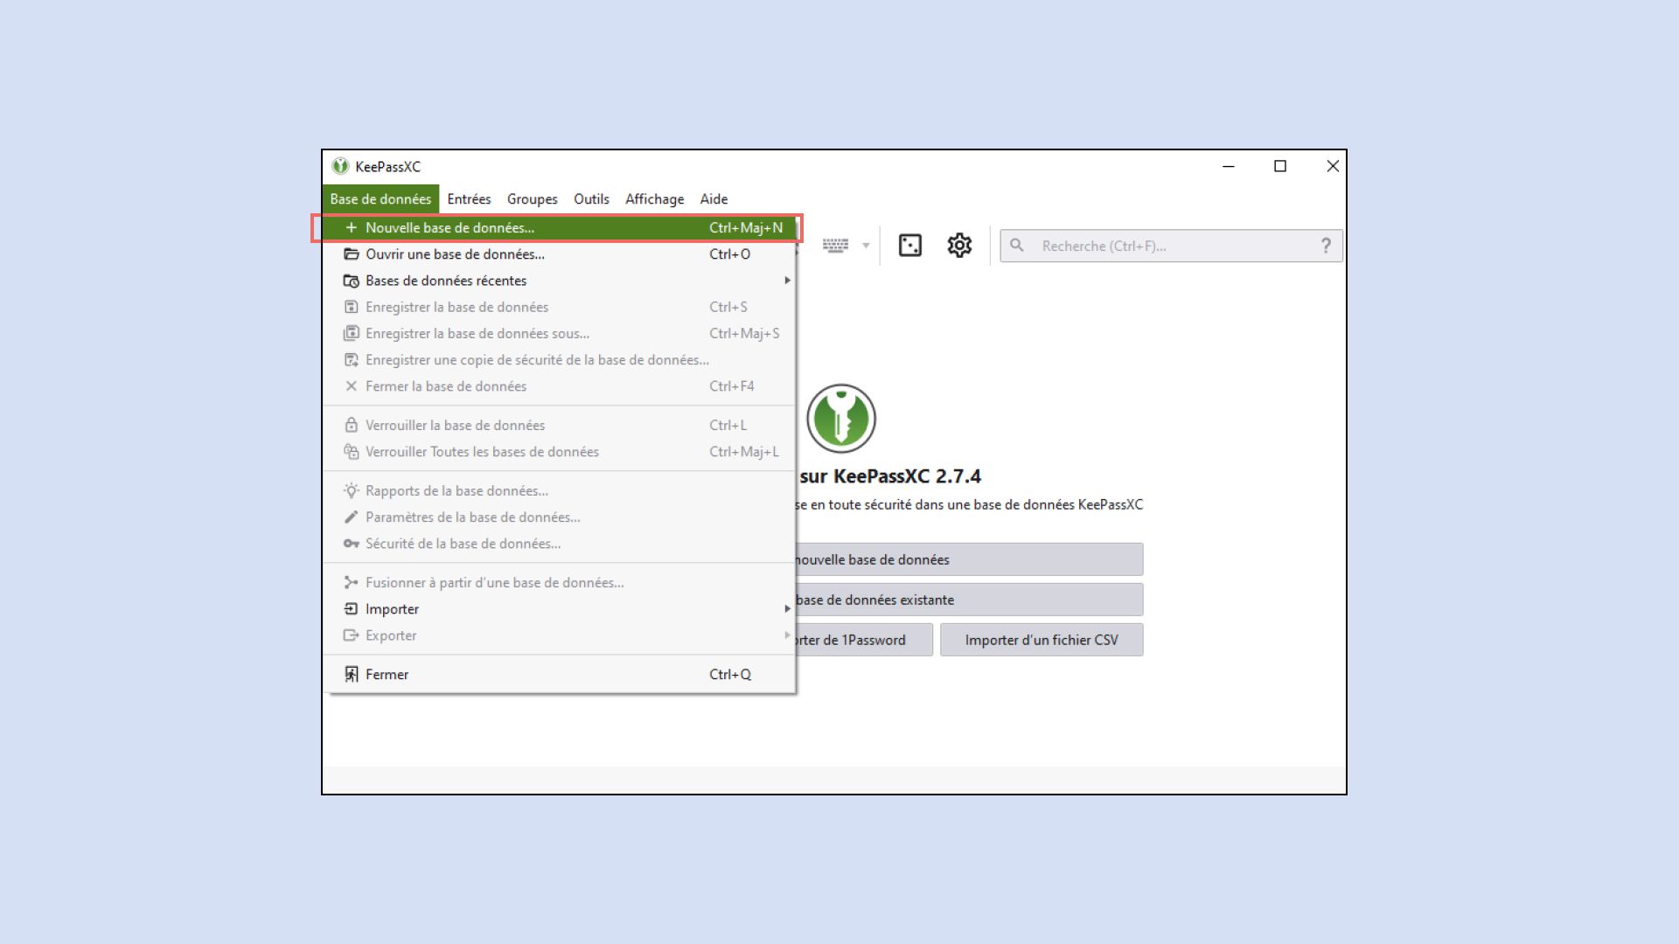Open the 'Aide' menu
The image size is (1679, 944).
[714, 199]
